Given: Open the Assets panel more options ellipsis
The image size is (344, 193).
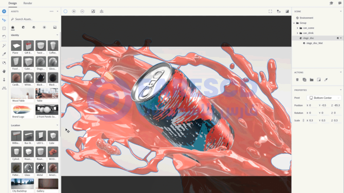Looking at the screenshot, I should click(x=51, y=12).
